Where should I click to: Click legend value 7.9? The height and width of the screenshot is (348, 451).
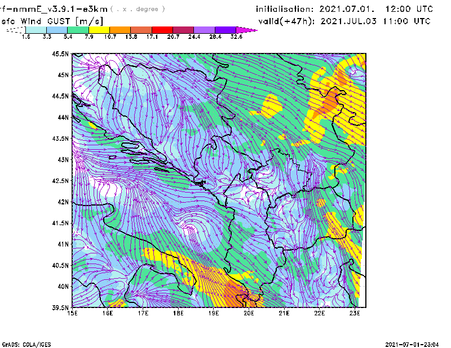[x=89, y=37]
